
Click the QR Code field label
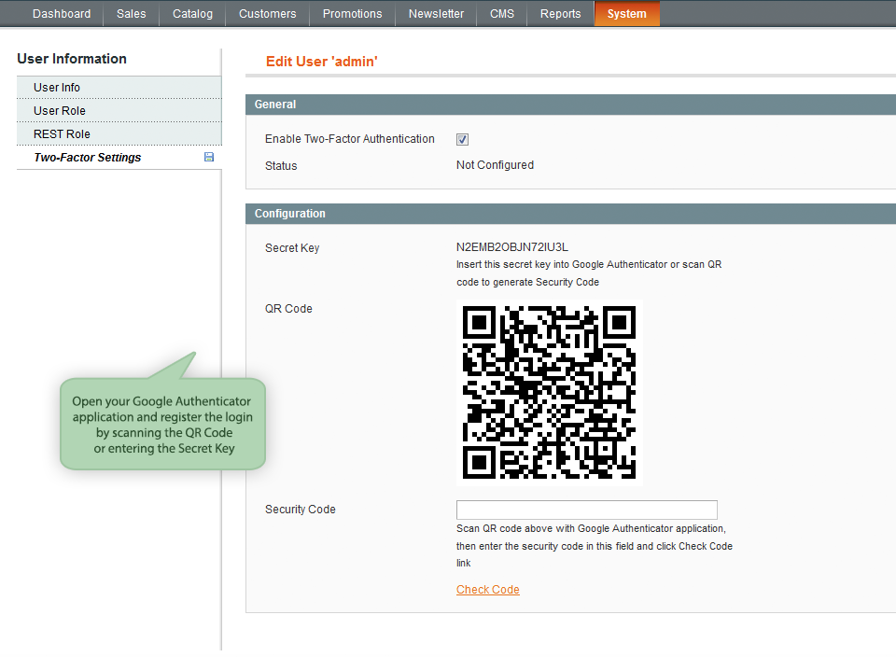point(288,309)
